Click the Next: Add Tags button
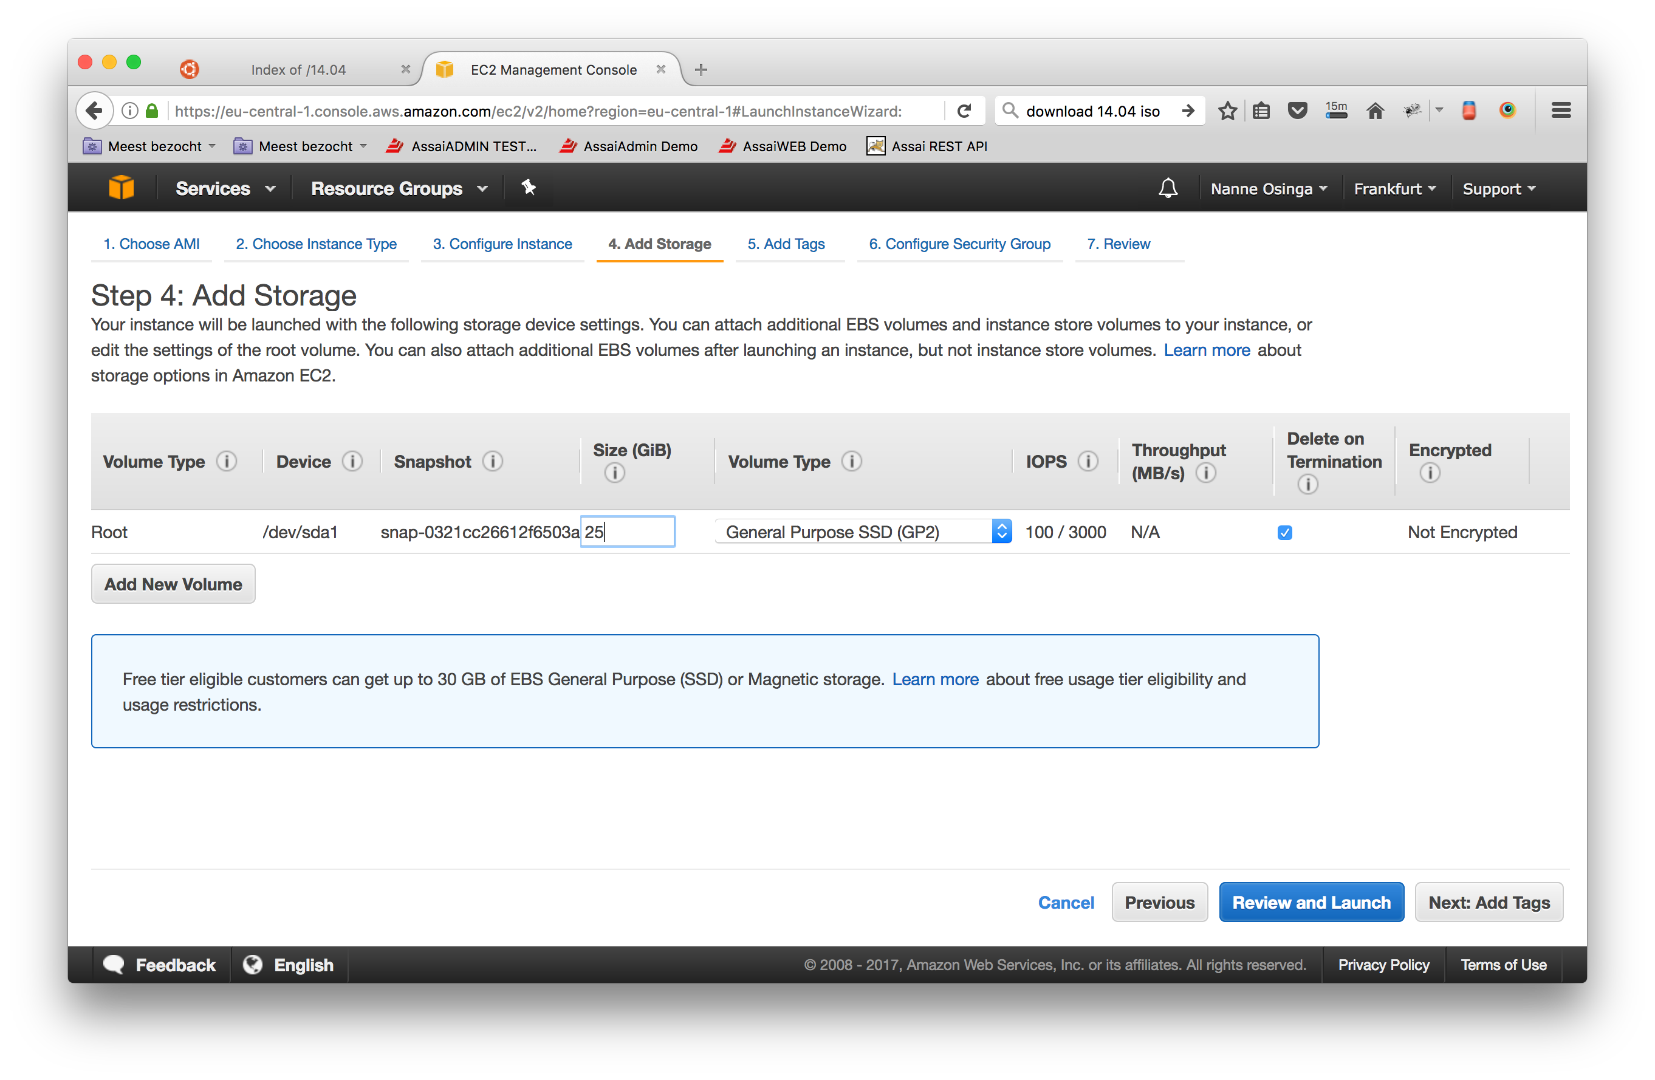The height and width of the screenshot is (1080, 1655). [1489, 903]
